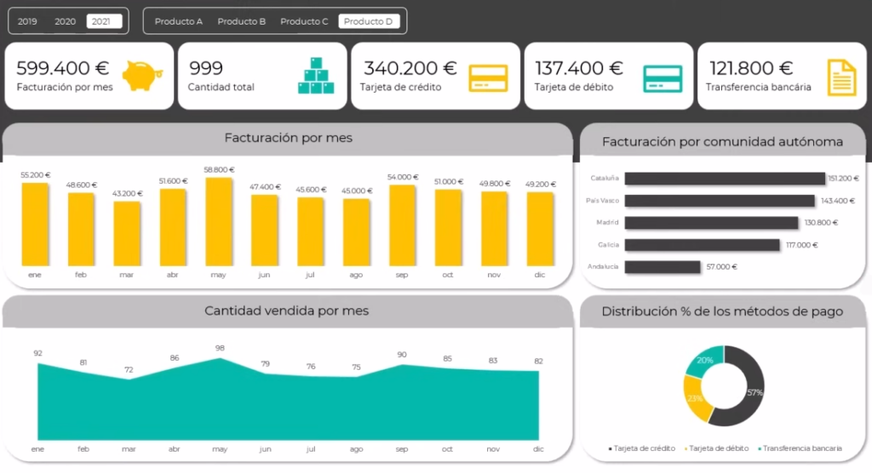This screenshot has width=872, height=473.
Task: Select the 2020 year filter
Action: [x=65, y=21]
